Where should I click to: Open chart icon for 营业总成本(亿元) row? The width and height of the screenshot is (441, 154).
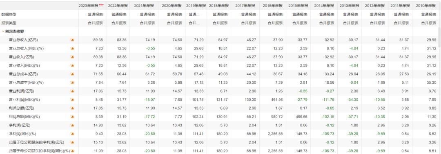(x=72, y=74)
